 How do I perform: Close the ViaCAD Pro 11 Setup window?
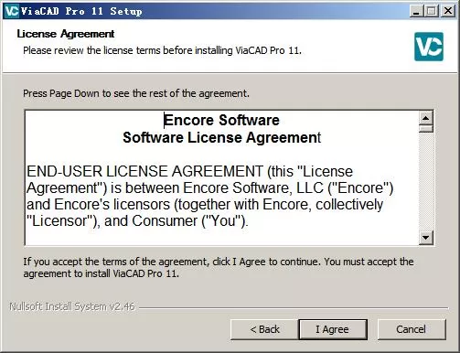448,11
